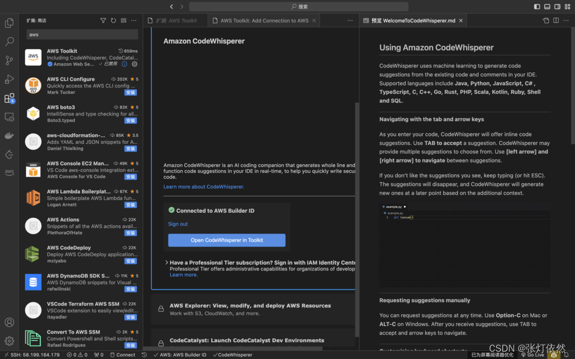Refresh the extensions list
The width and height of the screenshot is (575, 359).
(113, 21)
